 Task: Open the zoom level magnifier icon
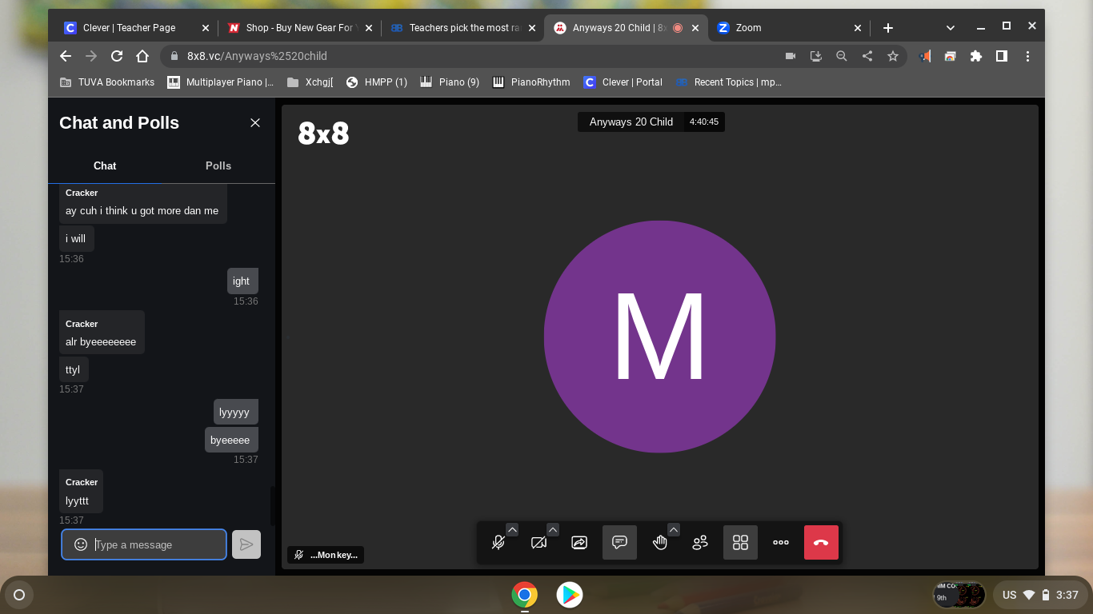pos(842,56)
